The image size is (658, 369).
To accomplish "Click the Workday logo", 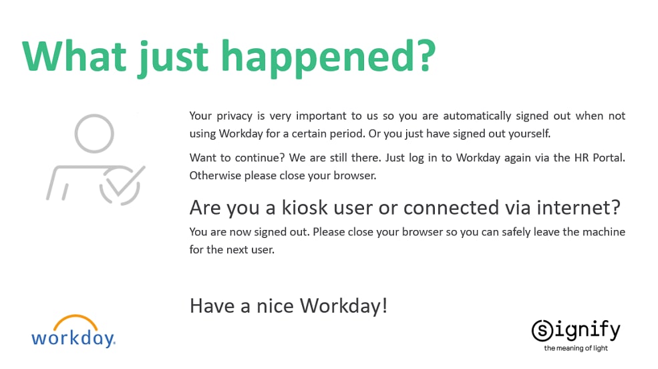I will [x=73, y=332].
